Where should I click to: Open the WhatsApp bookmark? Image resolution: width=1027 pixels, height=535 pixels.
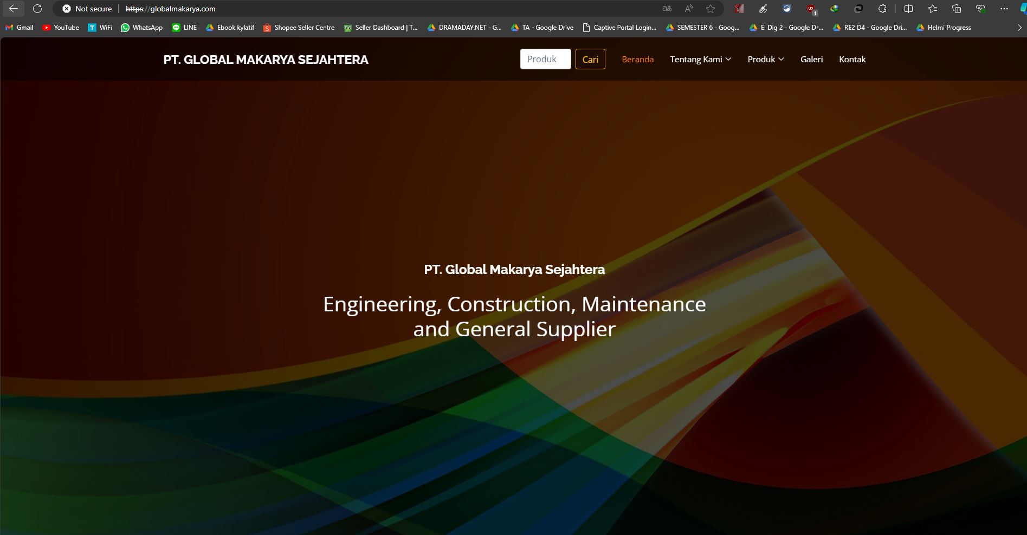click(x=142, y=28)
